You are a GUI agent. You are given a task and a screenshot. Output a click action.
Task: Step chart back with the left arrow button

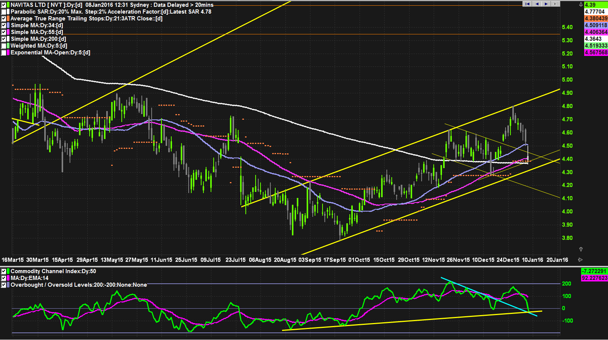tap(537, 4)
